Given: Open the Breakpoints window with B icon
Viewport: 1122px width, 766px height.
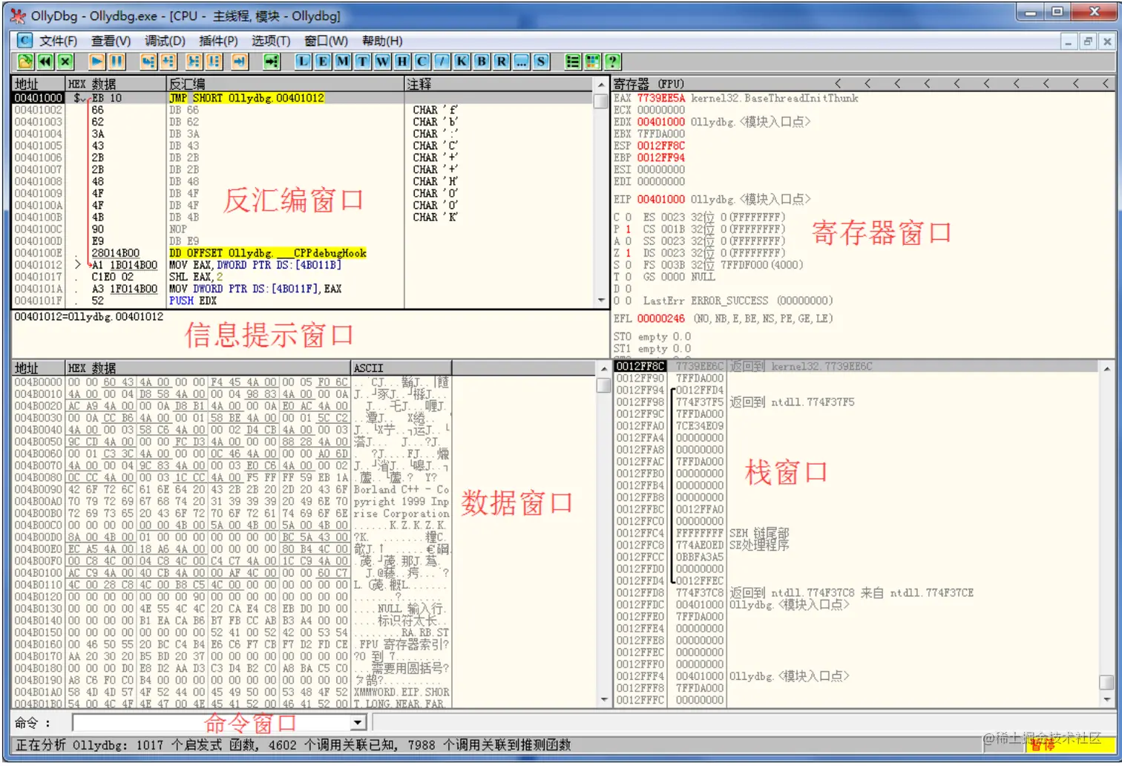Looking at the screenshot, I should [x=481, y=62].
